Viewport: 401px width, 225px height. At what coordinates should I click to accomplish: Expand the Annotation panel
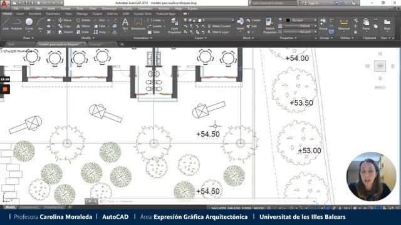[143, 38]
